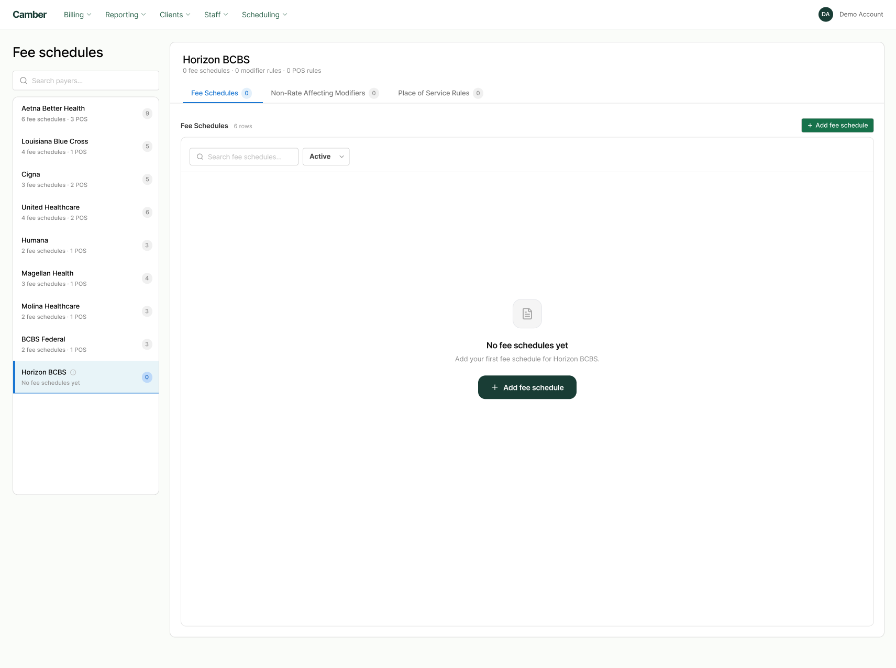Image resolution: width=896 pixels, height=668 pixels.
Task: Select the BCBS Federal payer
Action: click(x=86, y=344)
